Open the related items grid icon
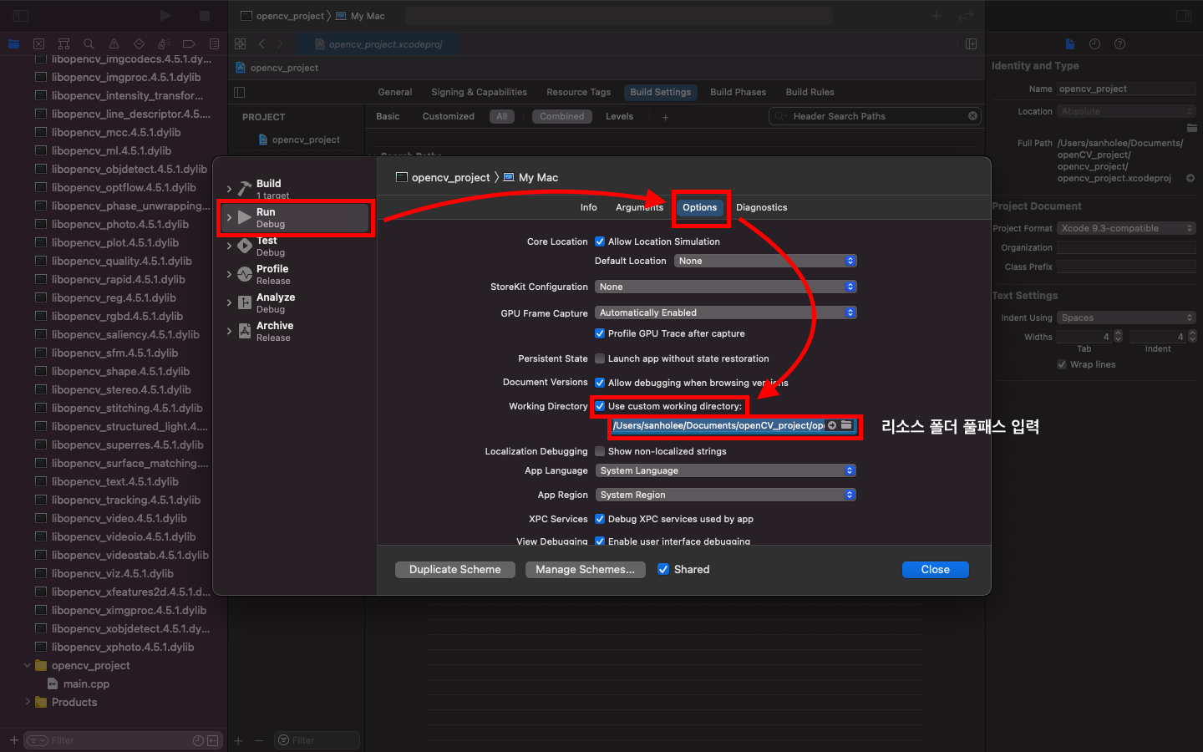The height and width of the screenshot is (752, 1203). [x=241, y=43]
